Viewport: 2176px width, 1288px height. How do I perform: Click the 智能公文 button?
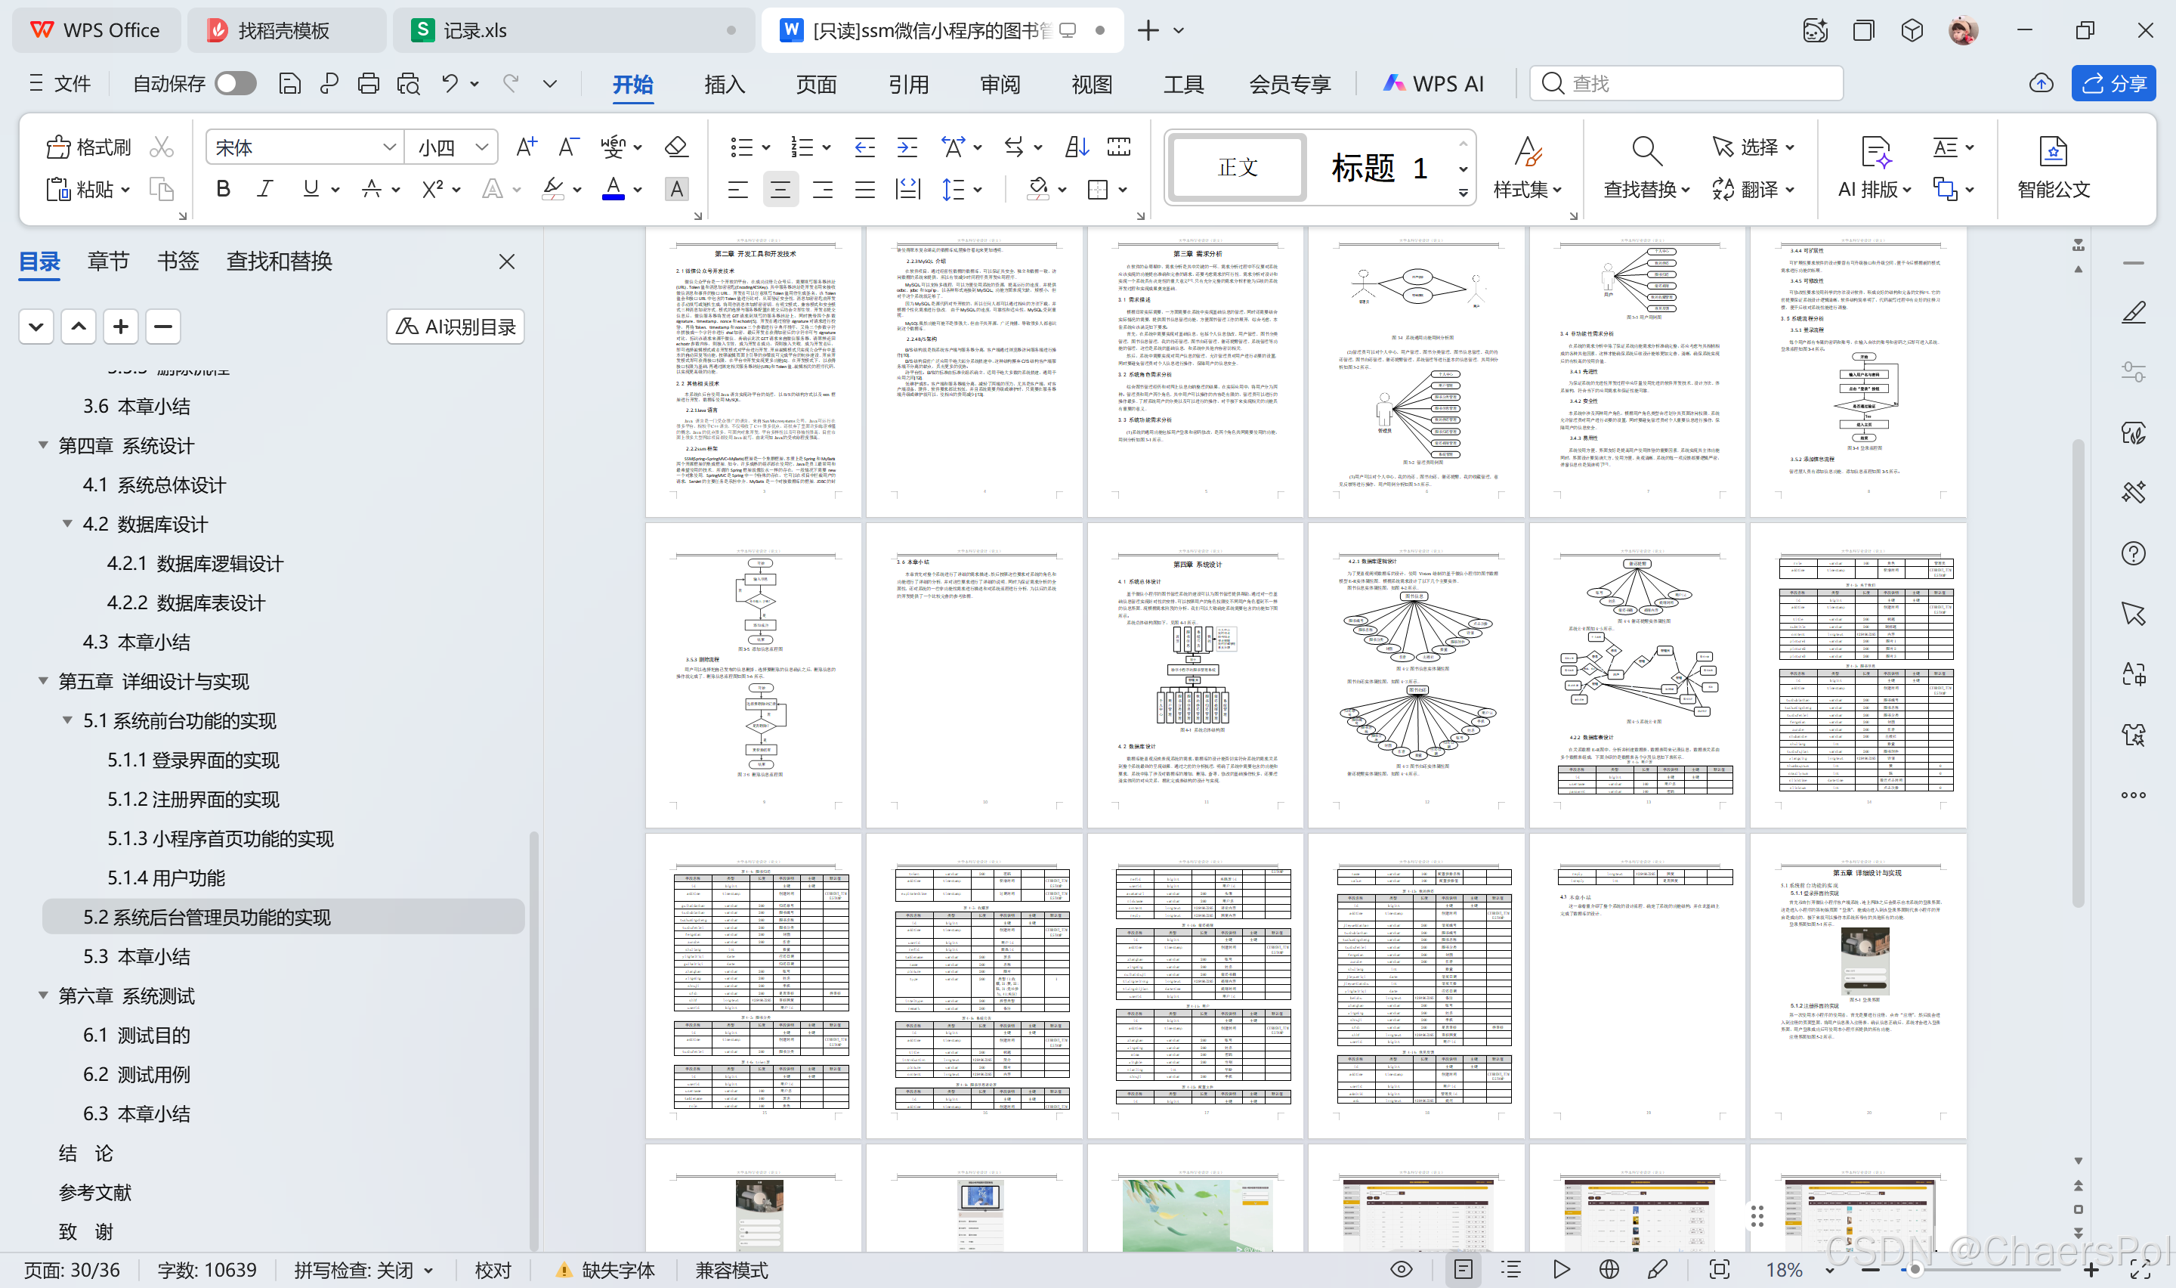click(x=2053, y=169)
